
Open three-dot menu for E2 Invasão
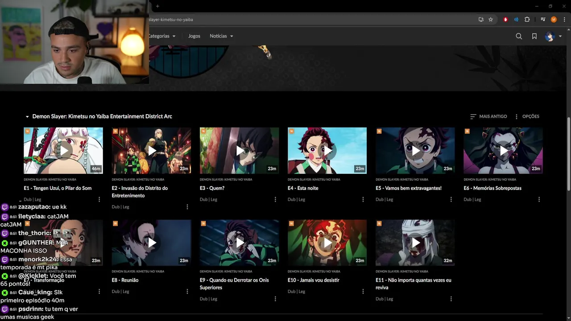point(187,207)
